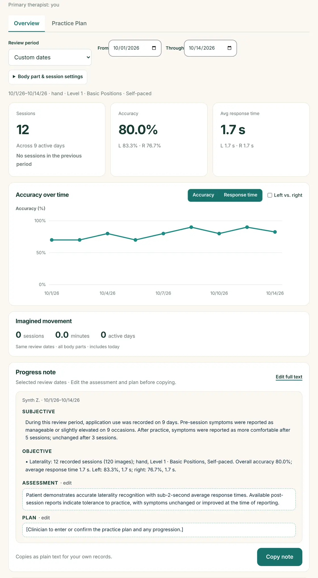Image resolution: width=318 pixels, height=578 pixels.
Task: Click the 10/4/26 axis label
Action: coord(108,293)
